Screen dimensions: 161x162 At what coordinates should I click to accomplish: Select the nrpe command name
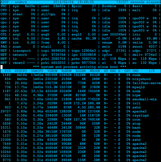pos(136,95)
